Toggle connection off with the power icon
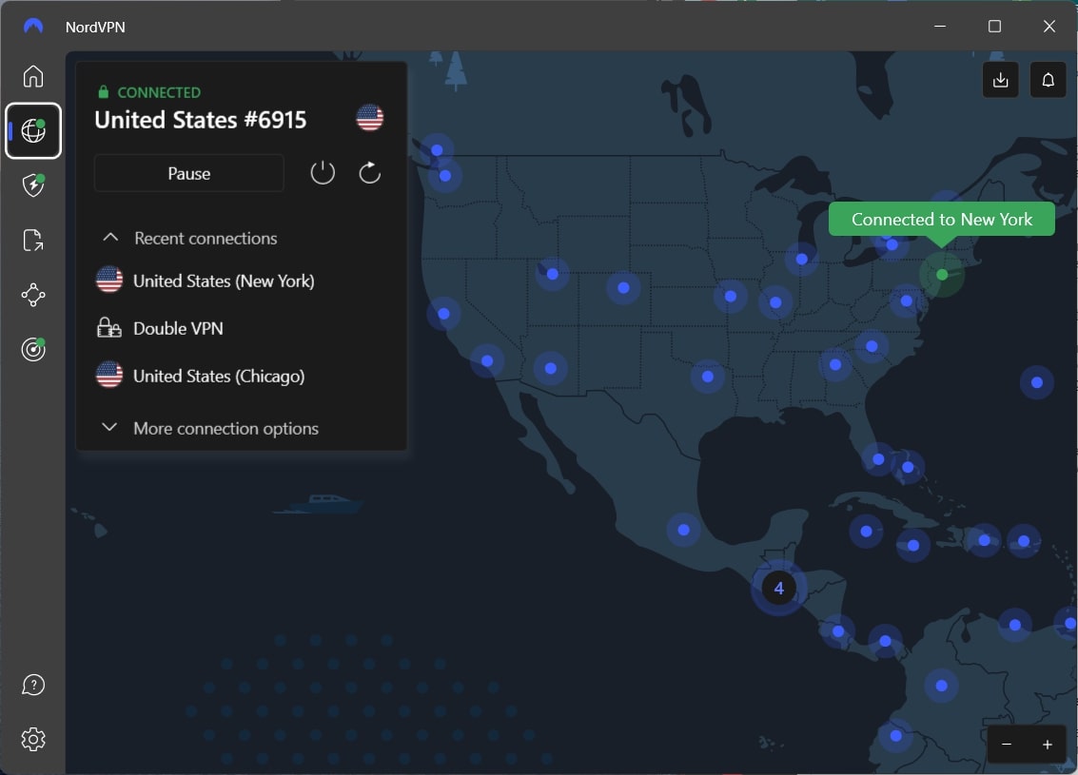Image resolution: width=1078 pixels, height=775 pixels. [323, 172]
